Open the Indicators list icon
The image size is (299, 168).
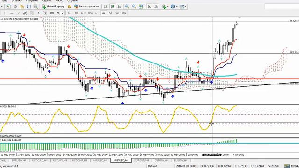pyautogui.click(x=164, y=7)
